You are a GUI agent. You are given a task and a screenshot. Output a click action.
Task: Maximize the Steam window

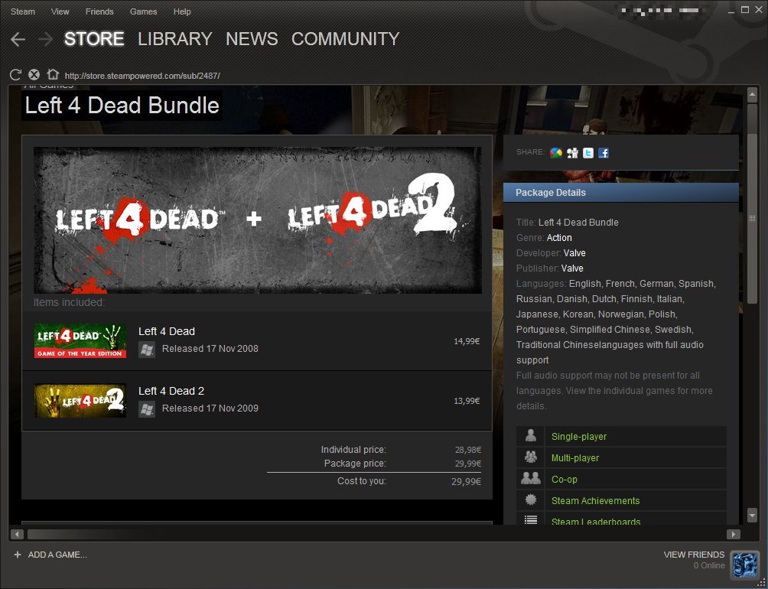coord(745,10)
